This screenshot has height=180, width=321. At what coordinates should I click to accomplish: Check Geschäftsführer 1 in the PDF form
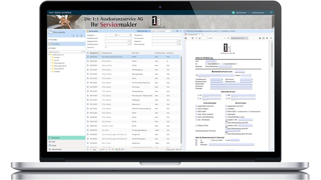point(206,64)
